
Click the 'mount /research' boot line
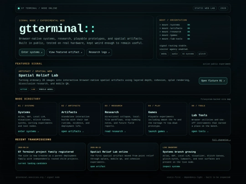(174, 32)
